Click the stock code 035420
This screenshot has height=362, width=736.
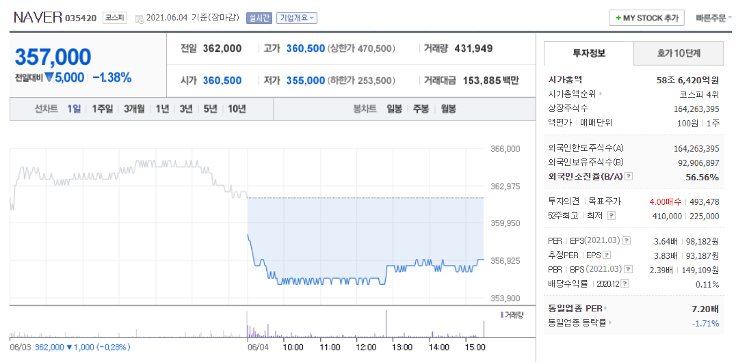[x=81, y=18]
